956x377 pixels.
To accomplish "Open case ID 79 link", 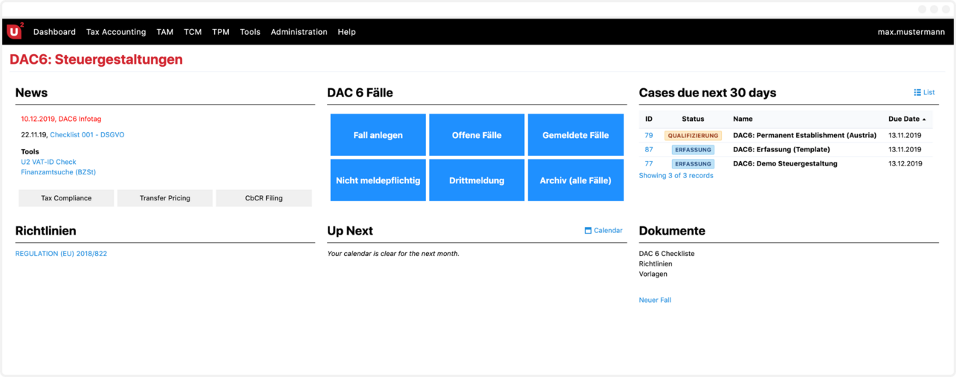I will coord(648,136).
